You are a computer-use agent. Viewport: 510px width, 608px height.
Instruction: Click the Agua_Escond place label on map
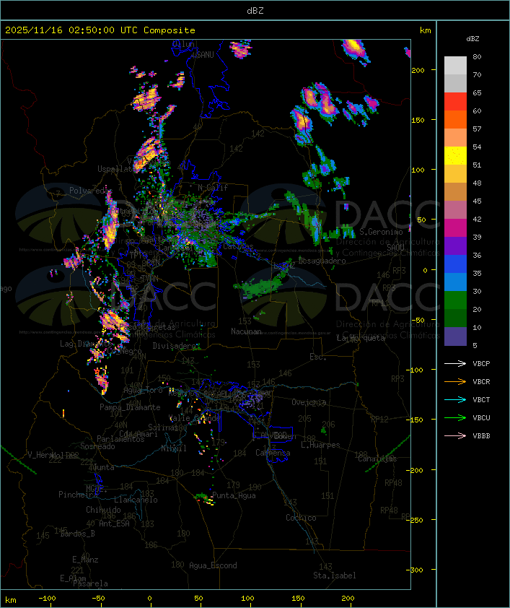point(213,565)
